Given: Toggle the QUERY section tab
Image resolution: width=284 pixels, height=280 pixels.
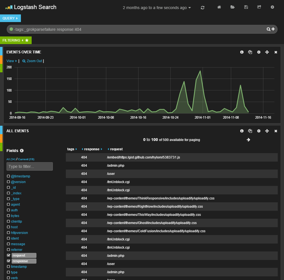Looking at the screenshot, I should point(10,18).
